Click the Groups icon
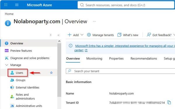The width and height of the screenshot is (175, 109). pyautogui.click(x=12, y=80)
